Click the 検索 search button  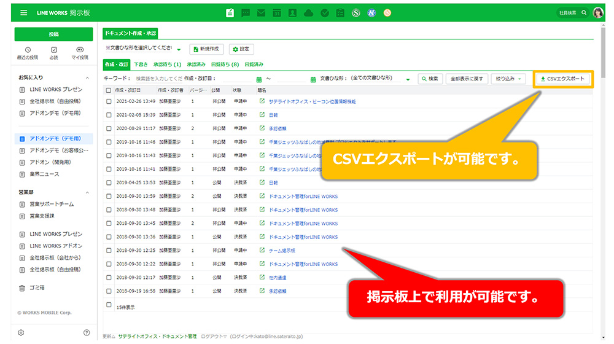click(430, 79)
